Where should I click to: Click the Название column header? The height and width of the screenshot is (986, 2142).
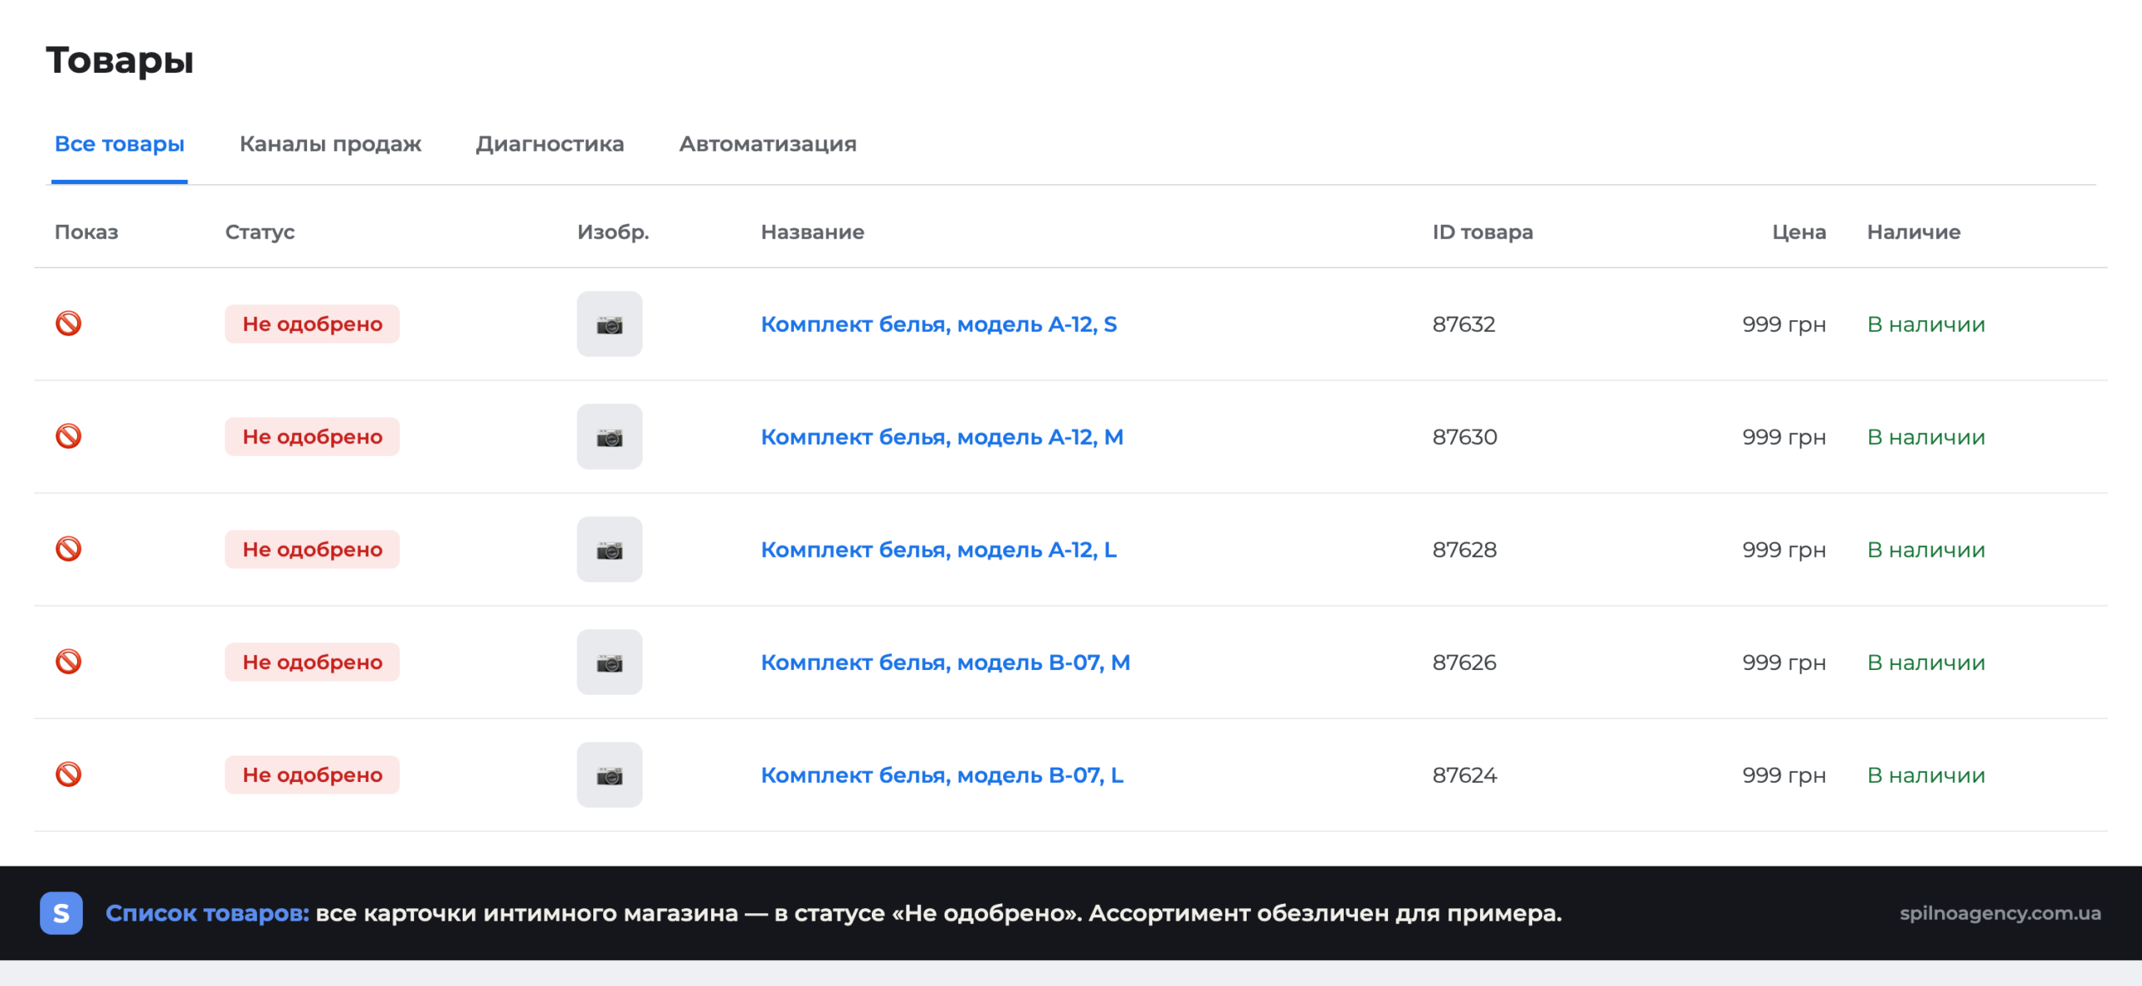[812, 232]
